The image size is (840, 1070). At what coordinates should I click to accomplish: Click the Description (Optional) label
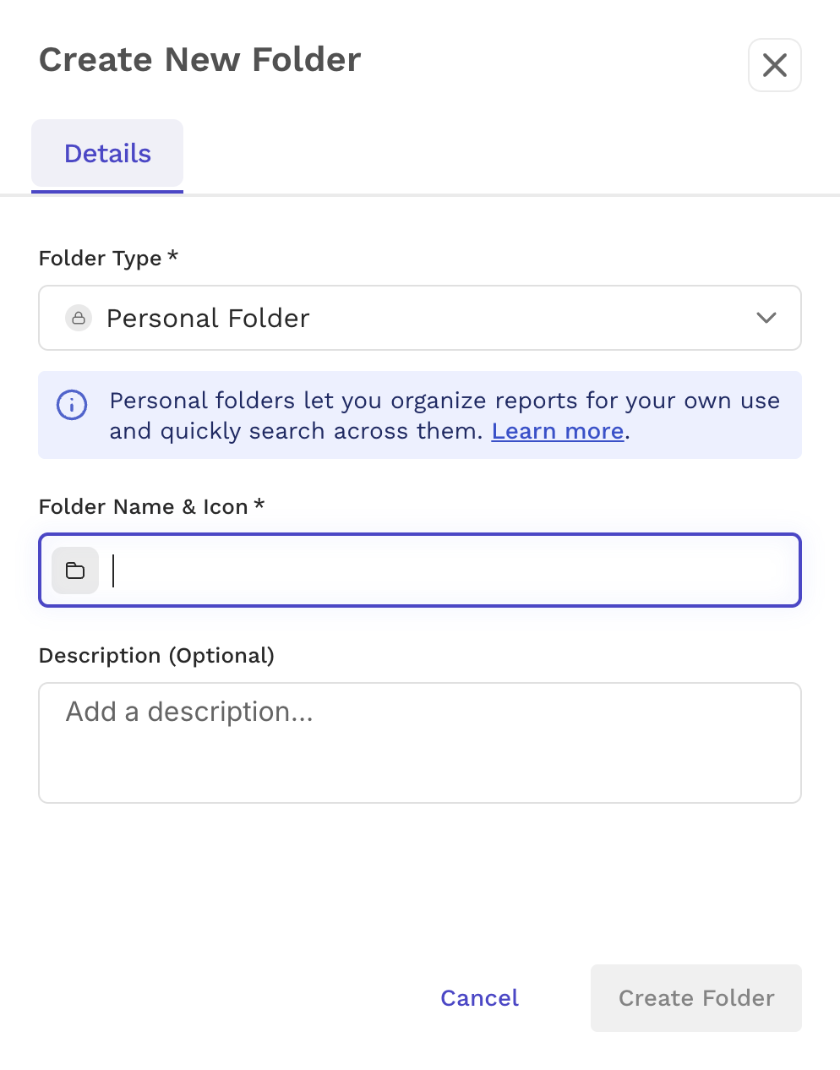point(157,656)
